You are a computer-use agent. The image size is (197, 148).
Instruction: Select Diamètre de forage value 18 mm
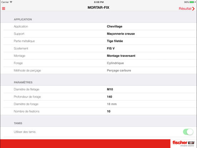point(112,104)
